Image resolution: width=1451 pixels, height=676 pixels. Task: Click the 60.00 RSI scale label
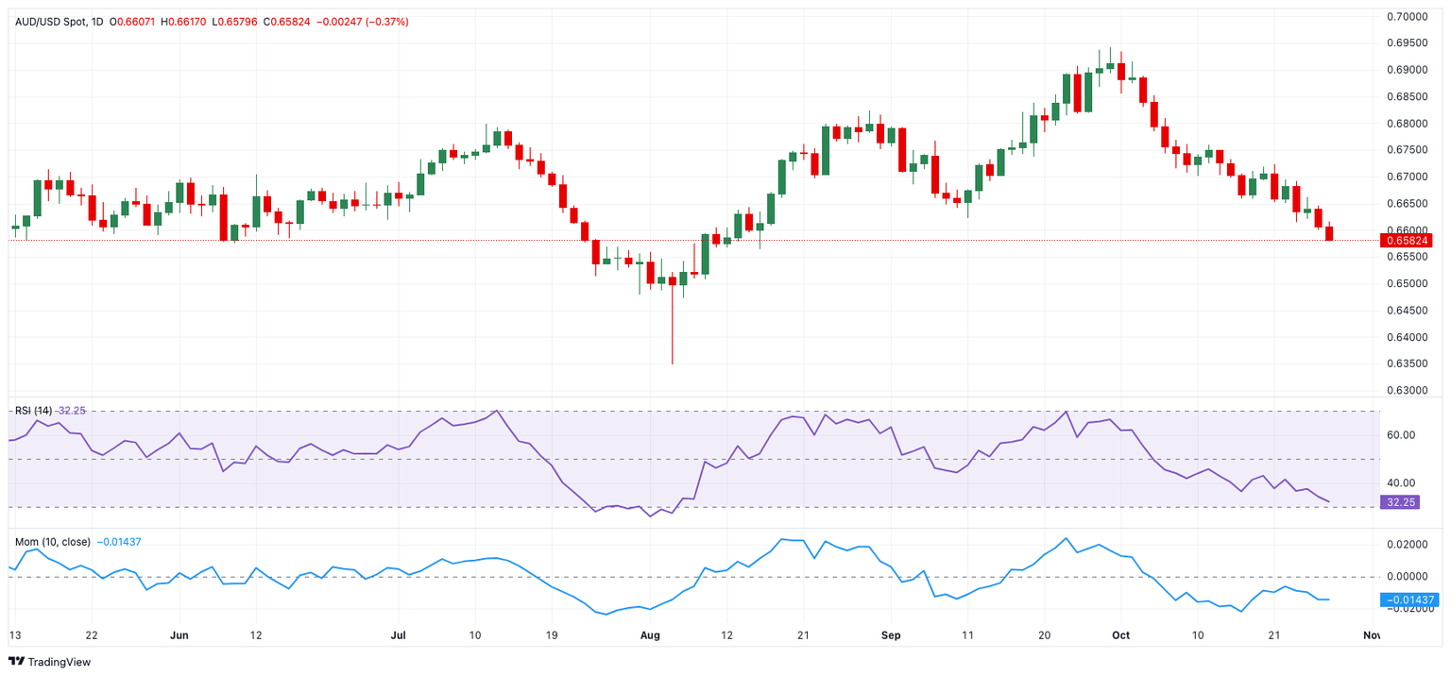coord(1399,435)
